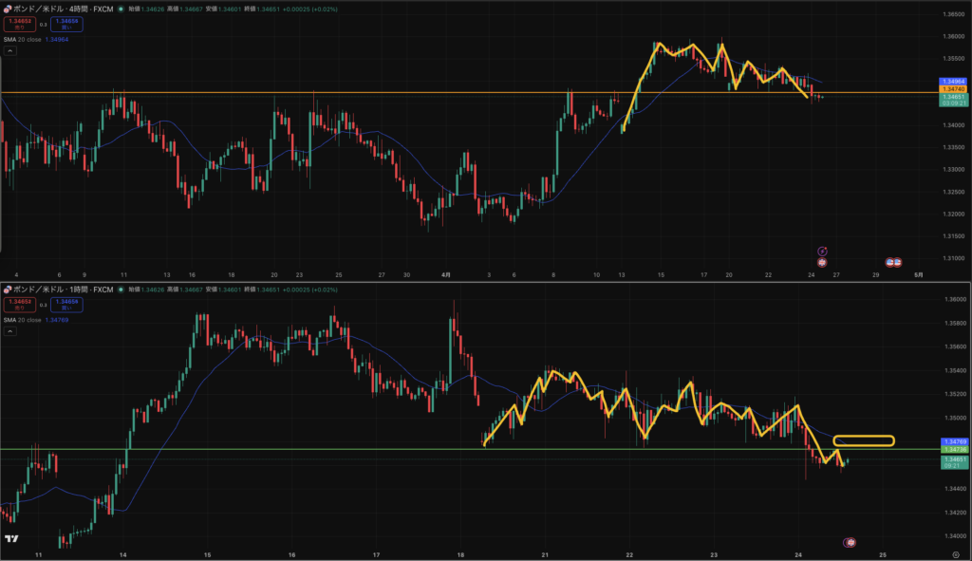972x561 pixels.
Task: Click the pound/dollar flag icon on top chart
Action: coord(7,9)
